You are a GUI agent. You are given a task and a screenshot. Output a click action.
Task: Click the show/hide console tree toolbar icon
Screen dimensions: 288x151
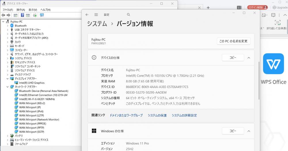(x=16, y=15)
